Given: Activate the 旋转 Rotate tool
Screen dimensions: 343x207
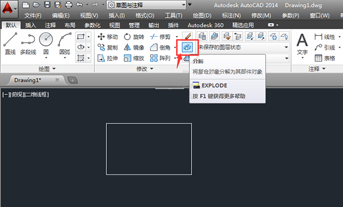Looking at the screenshot, I should point(134,37).
